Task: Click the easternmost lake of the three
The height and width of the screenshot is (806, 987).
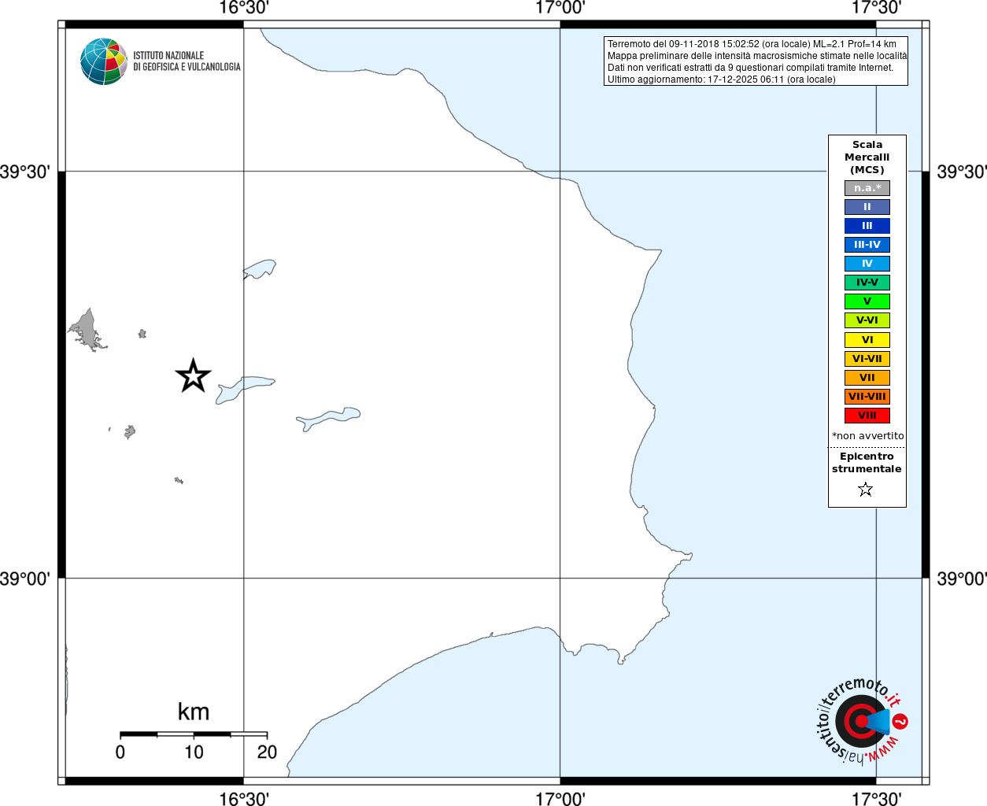Action: pos(329,419)
